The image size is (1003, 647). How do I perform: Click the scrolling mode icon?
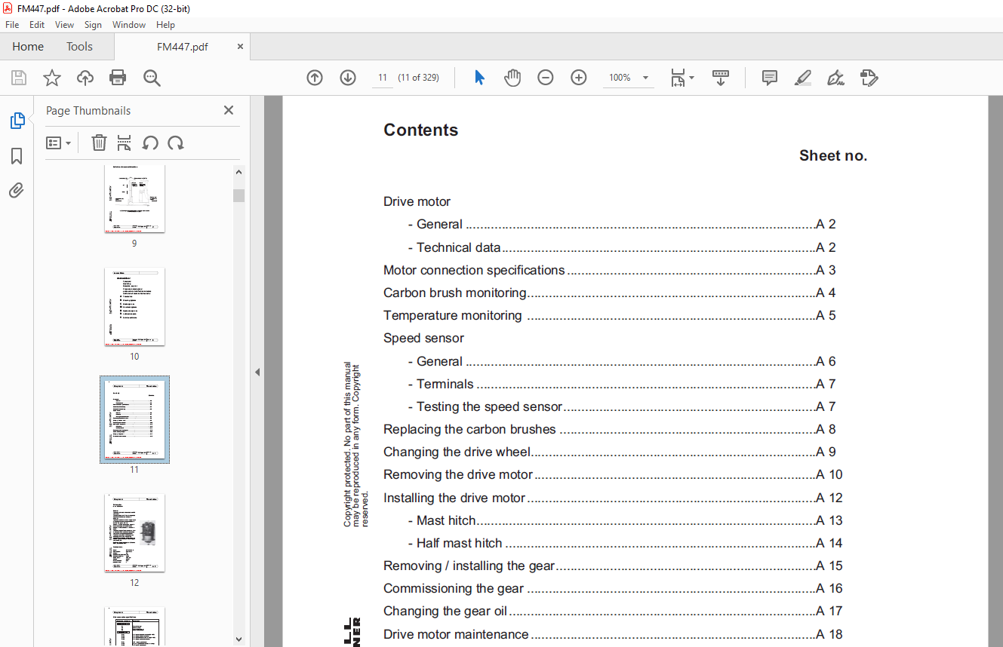point(721,78)
